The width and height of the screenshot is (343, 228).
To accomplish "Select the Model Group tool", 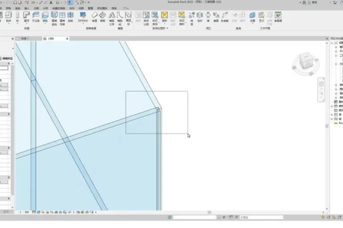I will point(129,19).
